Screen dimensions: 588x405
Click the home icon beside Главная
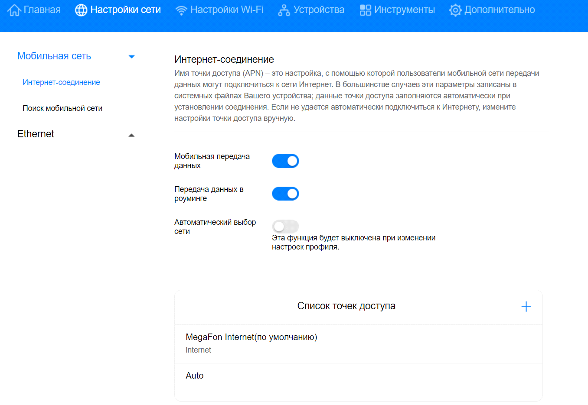point(14,10)
